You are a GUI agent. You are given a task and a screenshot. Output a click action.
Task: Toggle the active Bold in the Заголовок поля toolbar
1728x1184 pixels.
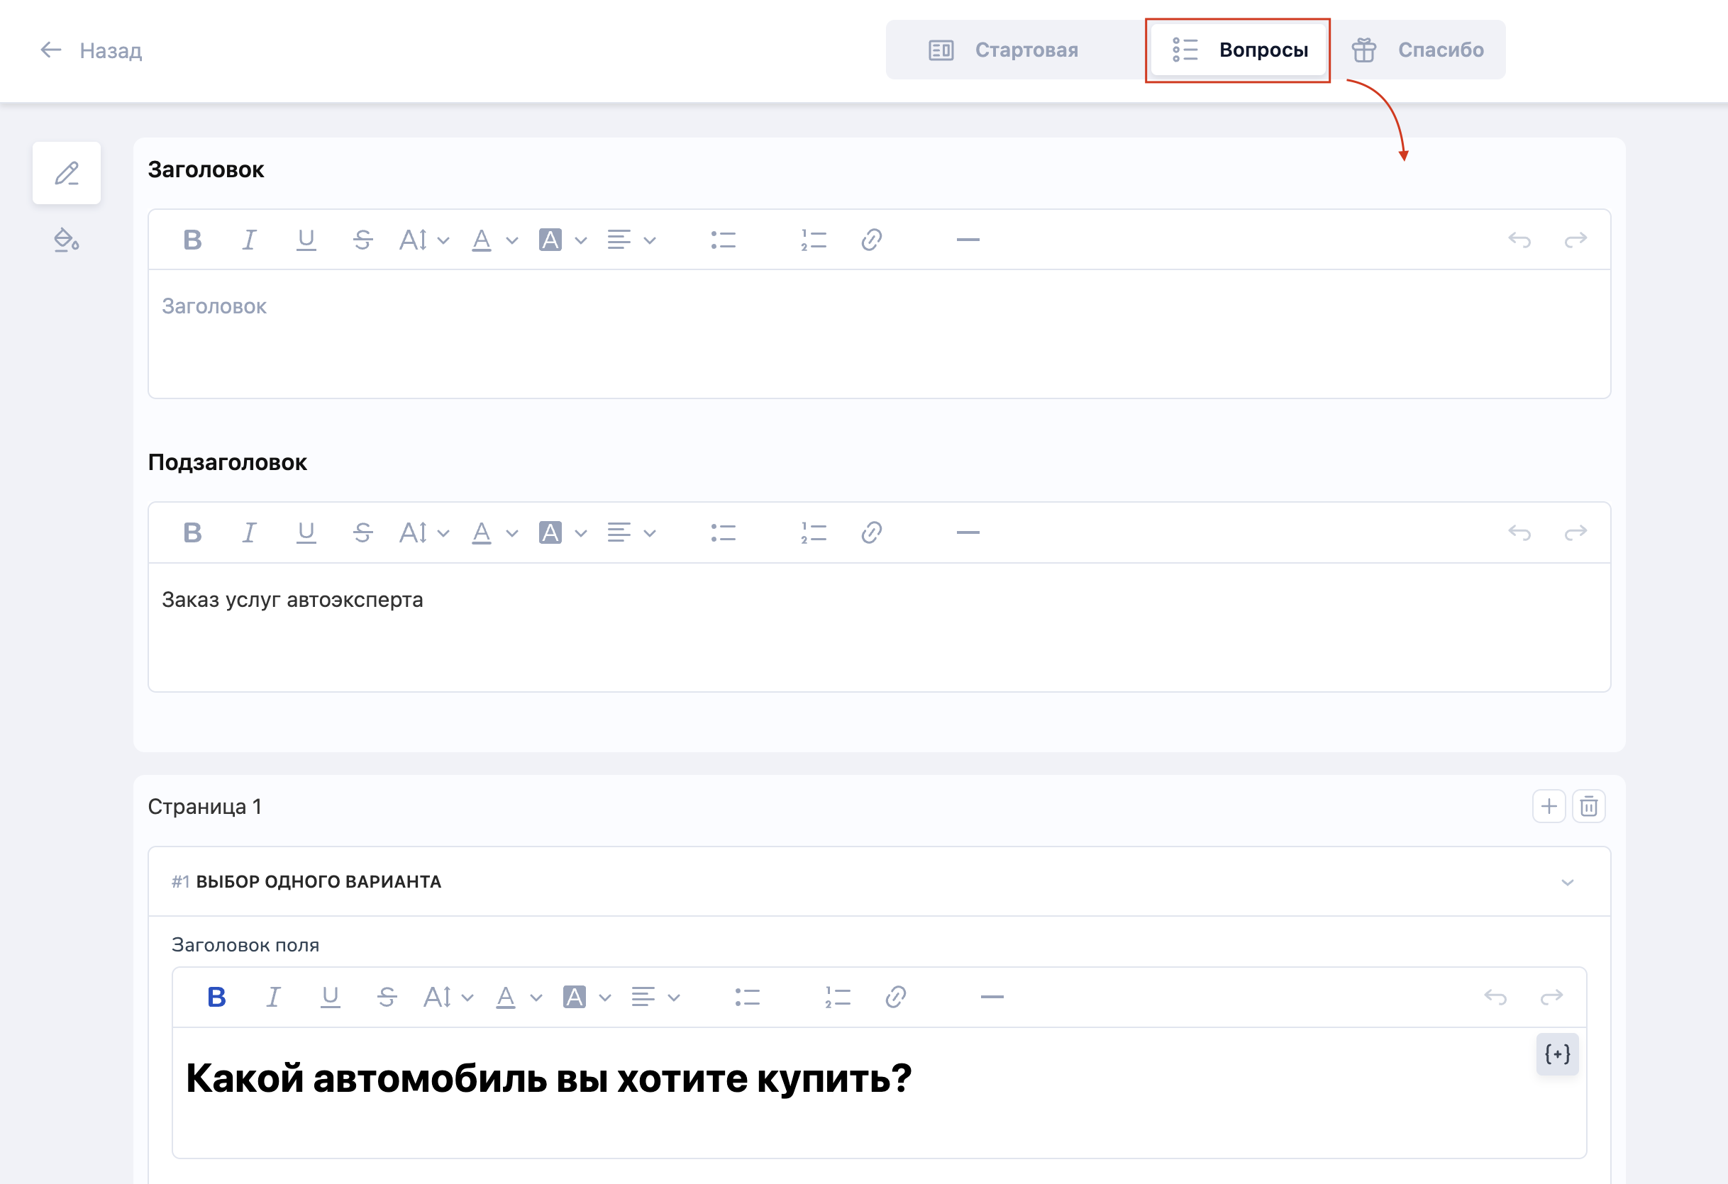[216, 998]
